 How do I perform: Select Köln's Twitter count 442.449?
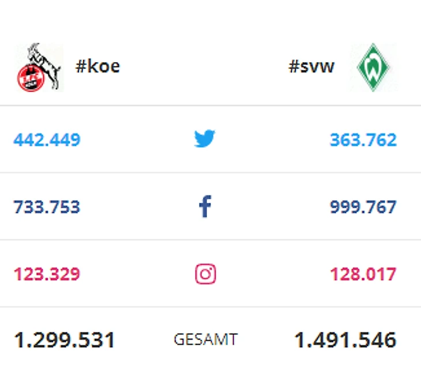(47, 140)
